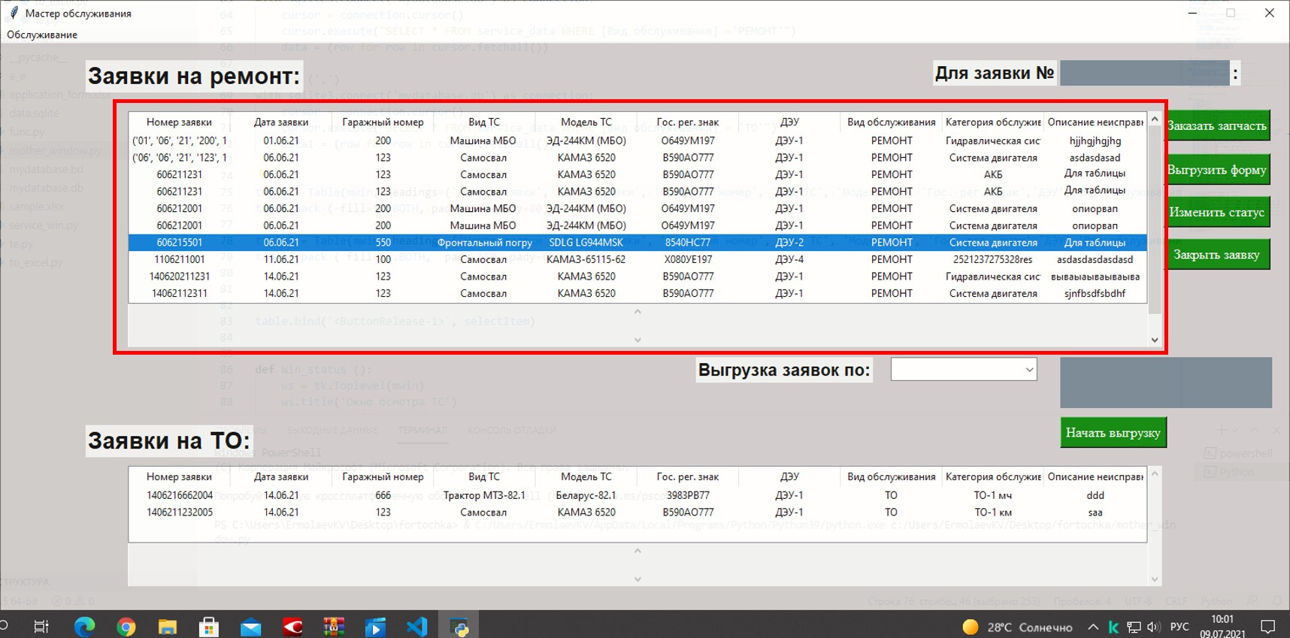This screenshot has height=638, width=1290.
Task: Open the WinRAR icon on the taskbar
Action: click(334, 626)
